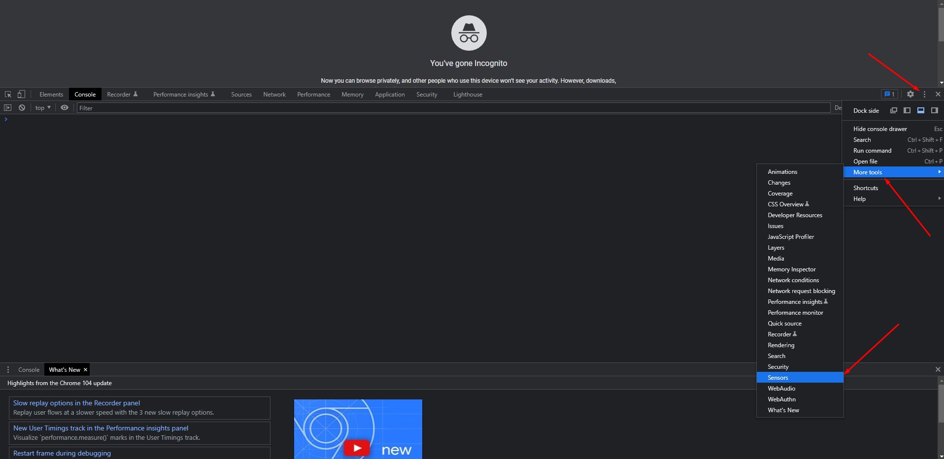Click the three-dot customize DevTools menu

pos(924,94)
